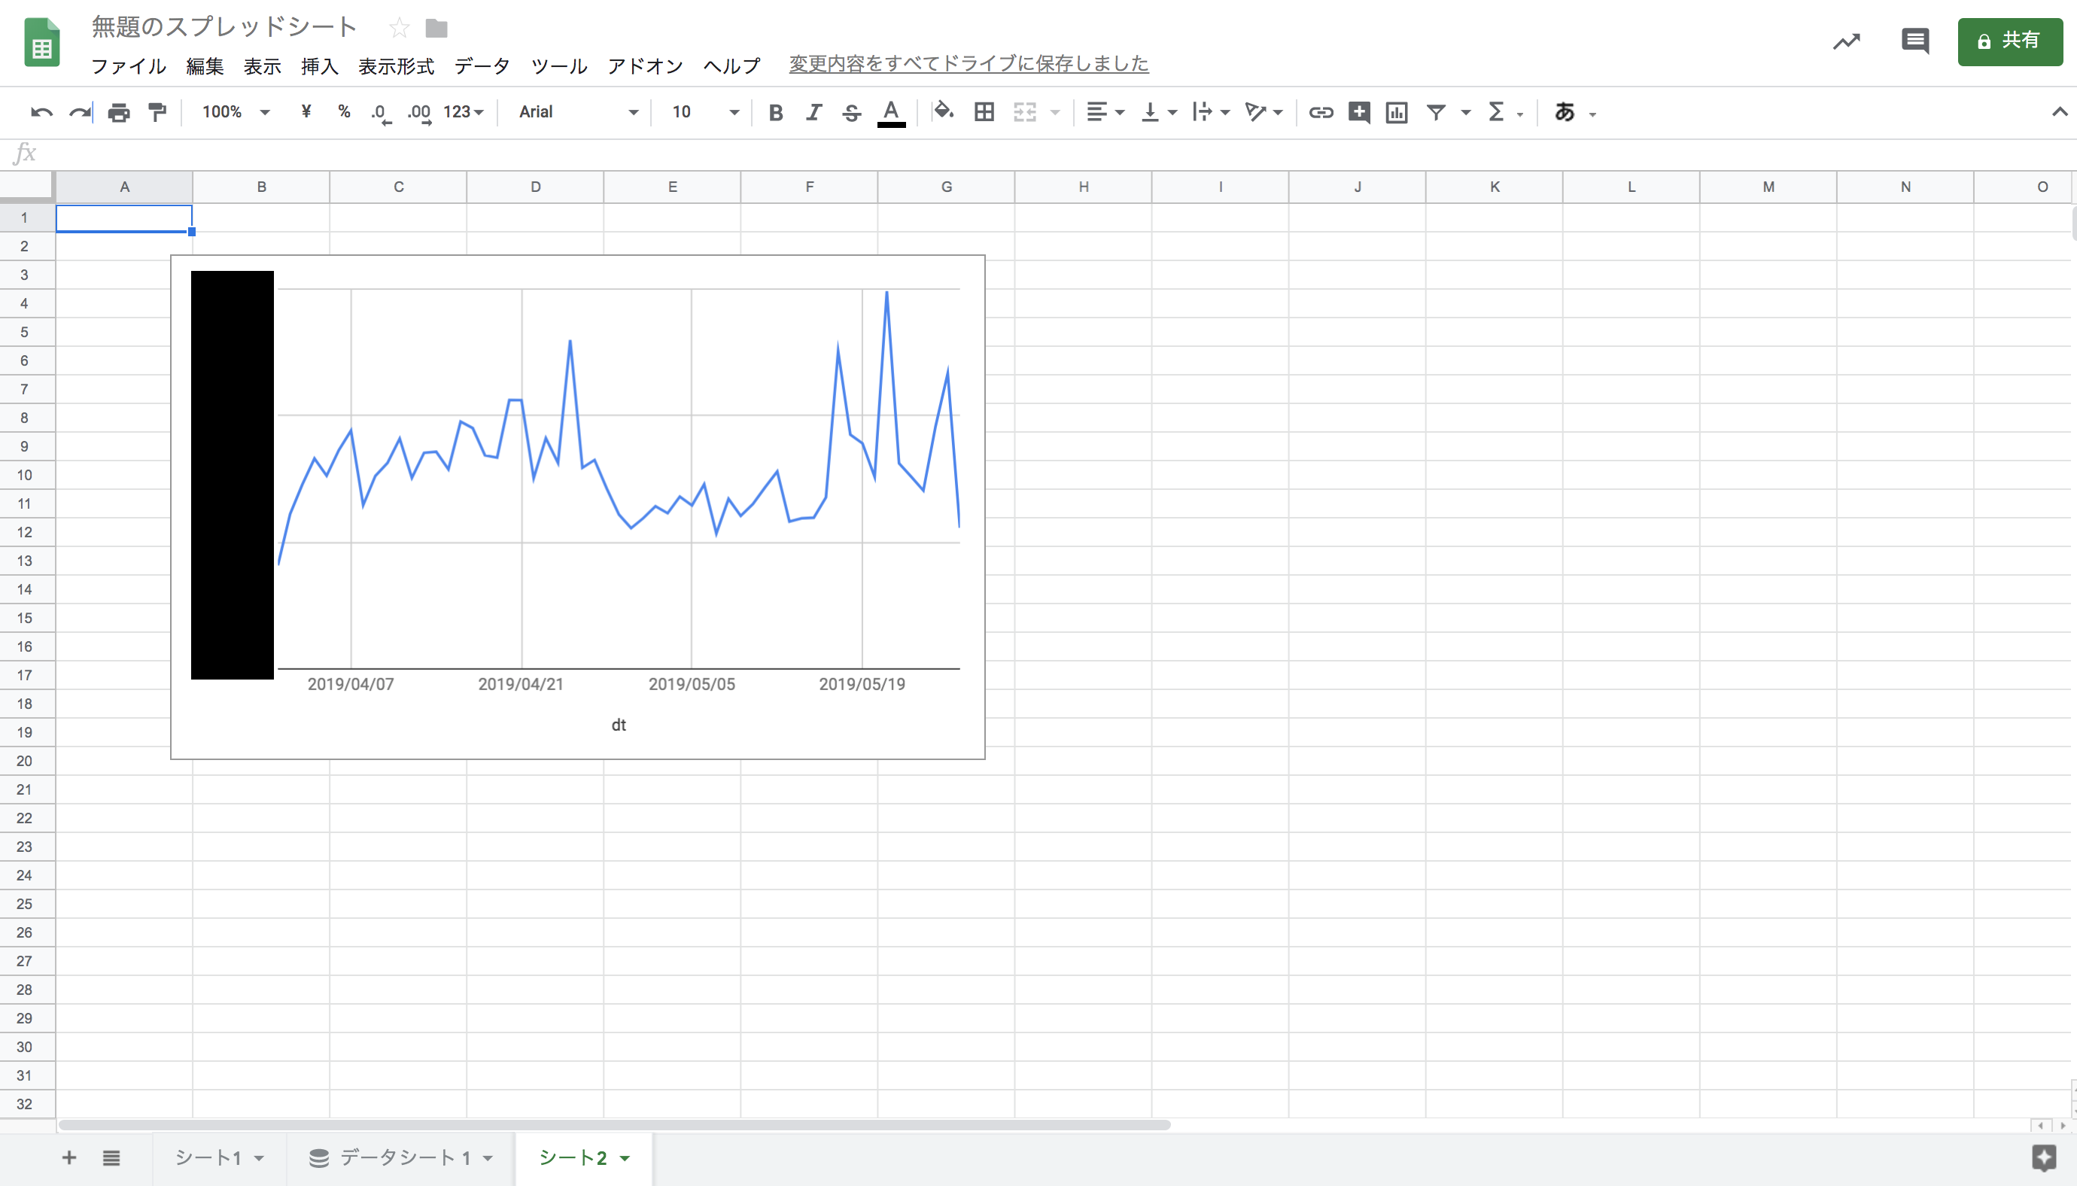Open the activity trend icon

point(1847,41)
